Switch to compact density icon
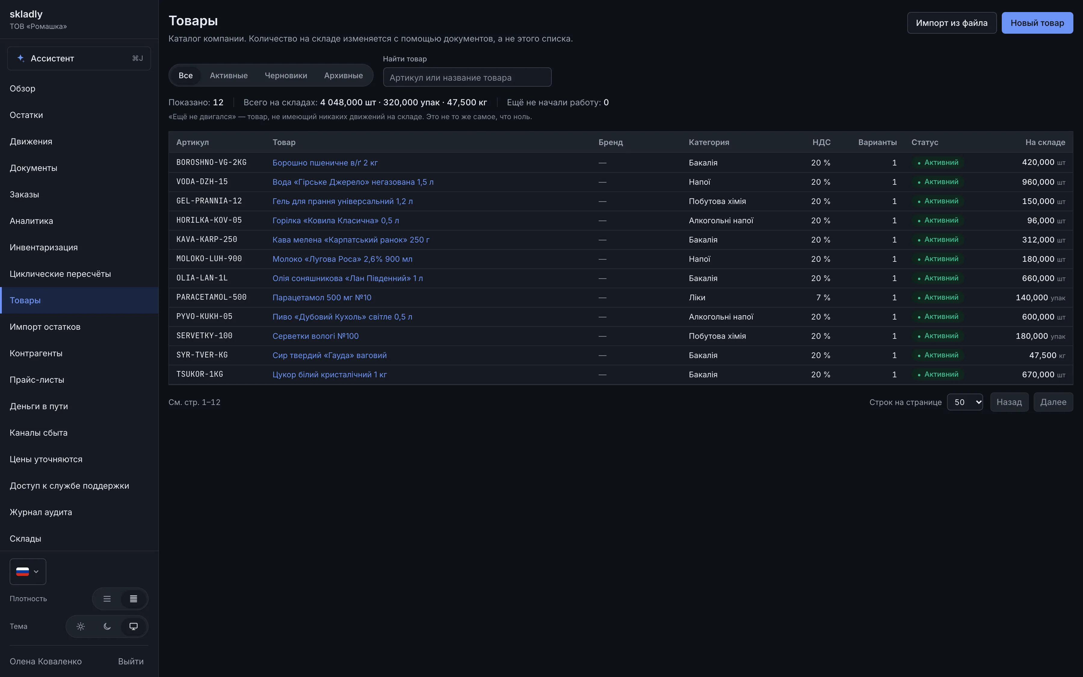This screenshot has height=677, width=1083. coord(133,599)
